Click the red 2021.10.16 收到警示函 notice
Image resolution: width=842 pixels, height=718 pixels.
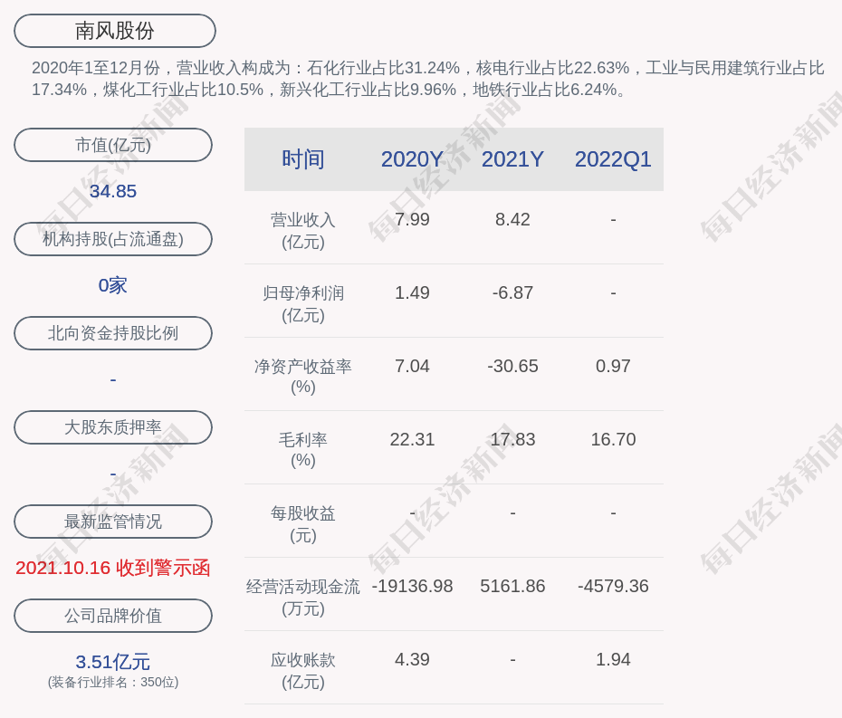click(x=113, y=568)
